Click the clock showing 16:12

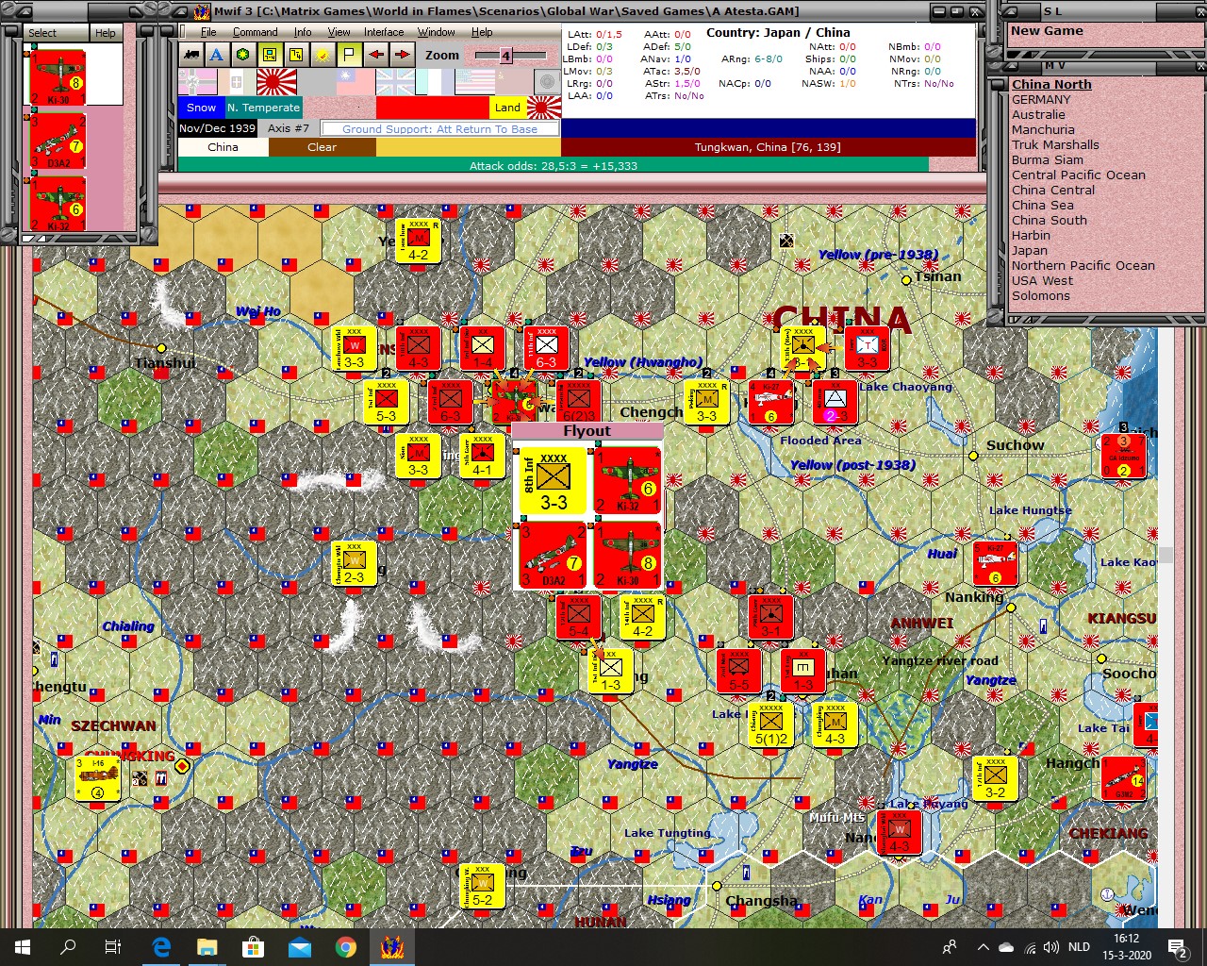1126,939
